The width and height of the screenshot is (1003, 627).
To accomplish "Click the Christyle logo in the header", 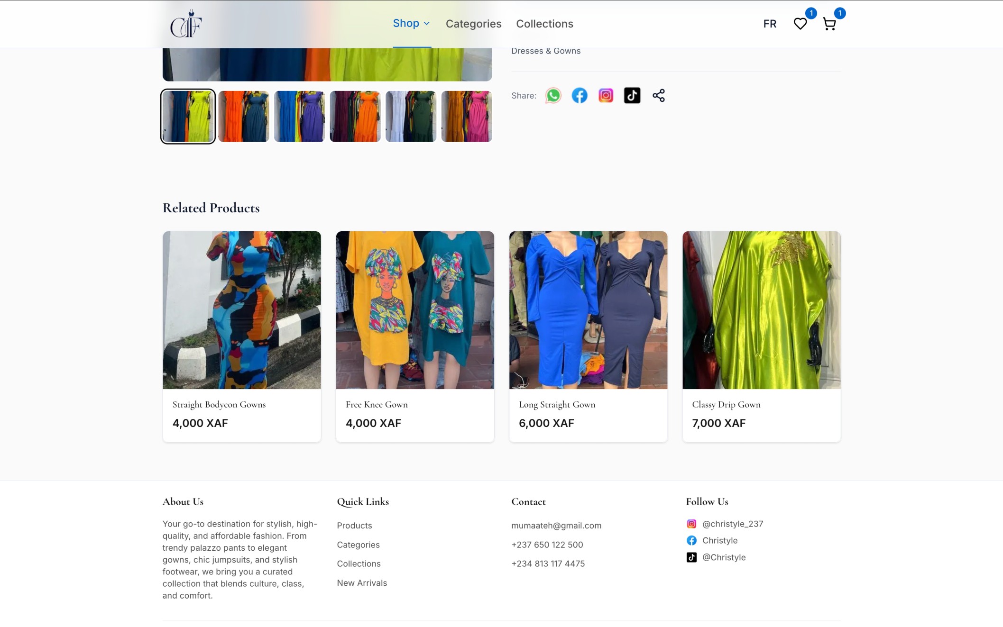I will tap(186, 24).
